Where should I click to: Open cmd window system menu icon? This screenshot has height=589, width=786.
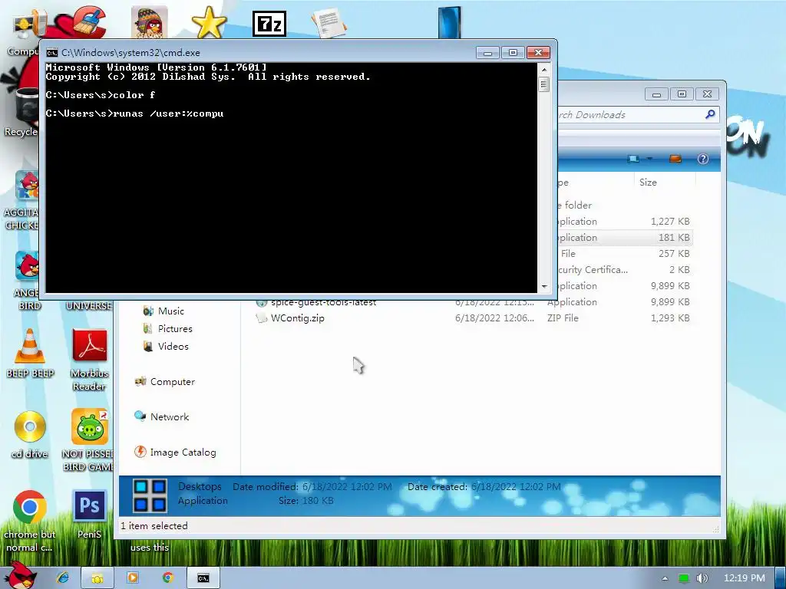point(51,53)
